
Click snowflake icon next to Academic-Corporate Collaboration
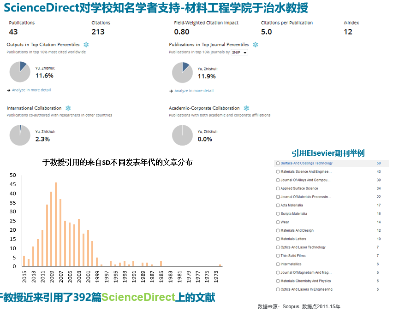[247, 108]
